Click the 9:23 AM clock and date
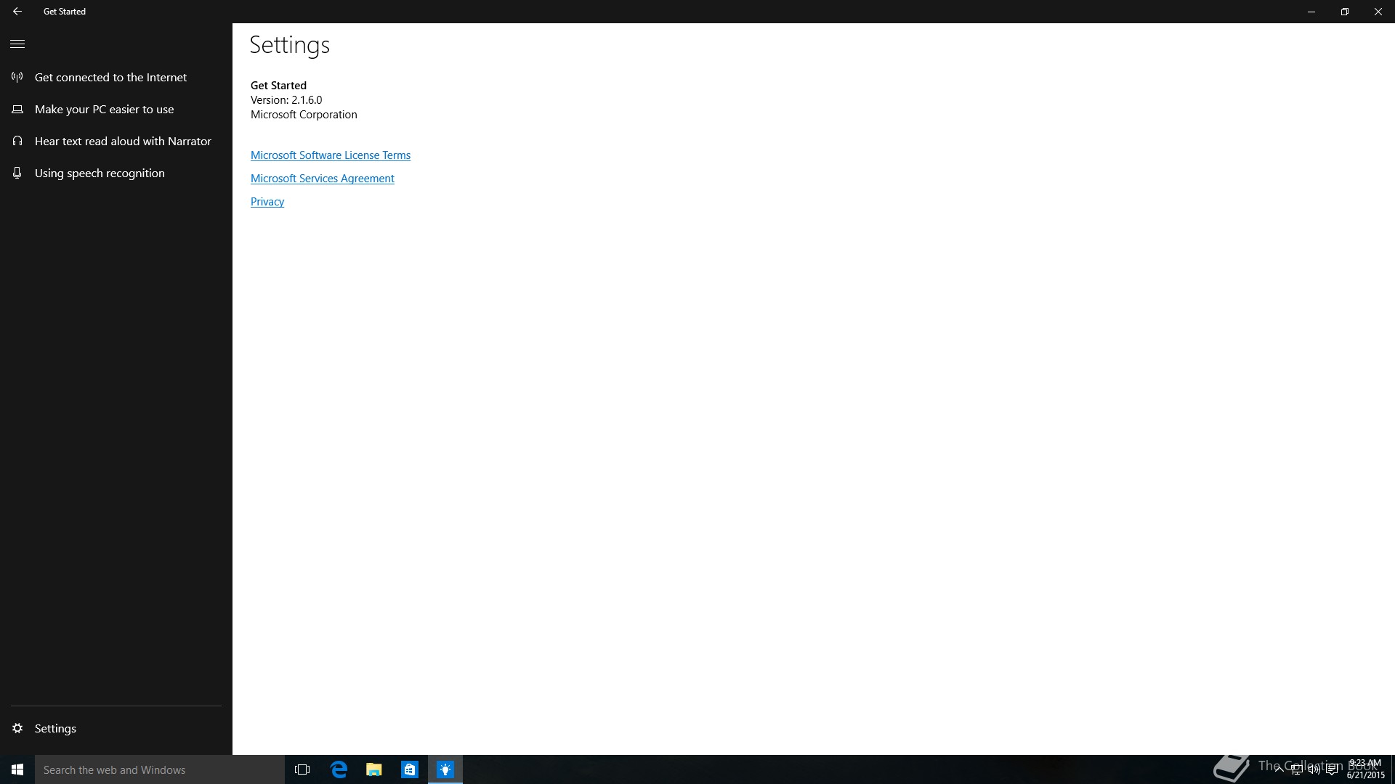This screenshot has height=784, width=1395. click(1366, 769)
